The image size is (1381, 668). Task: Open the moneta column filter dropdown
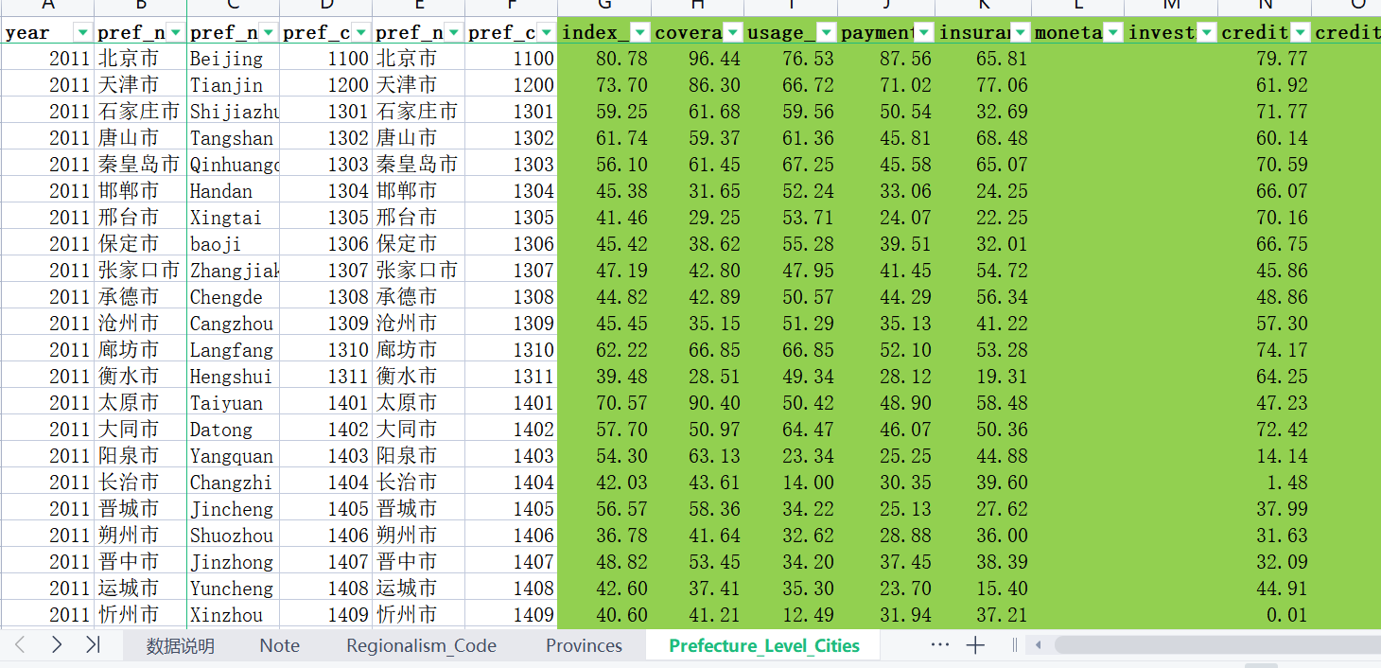click(x=1112, y=33)
